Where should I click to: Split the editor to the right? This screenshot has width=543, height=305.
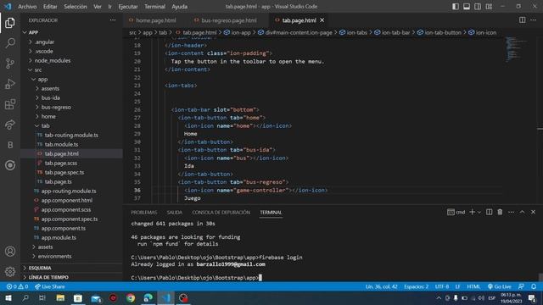523,20
